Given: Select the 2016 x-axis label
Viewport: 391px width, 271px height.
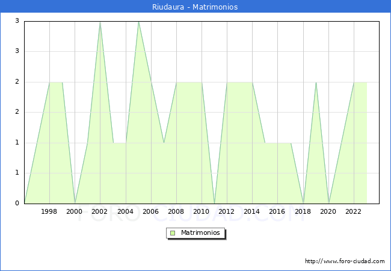Looking at the screenshot, I should point(277,211).
